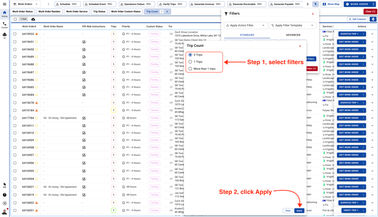Expand row chevron for order 6419678
This screenshot has height=217, width=378.
click(x=372, y=103)
